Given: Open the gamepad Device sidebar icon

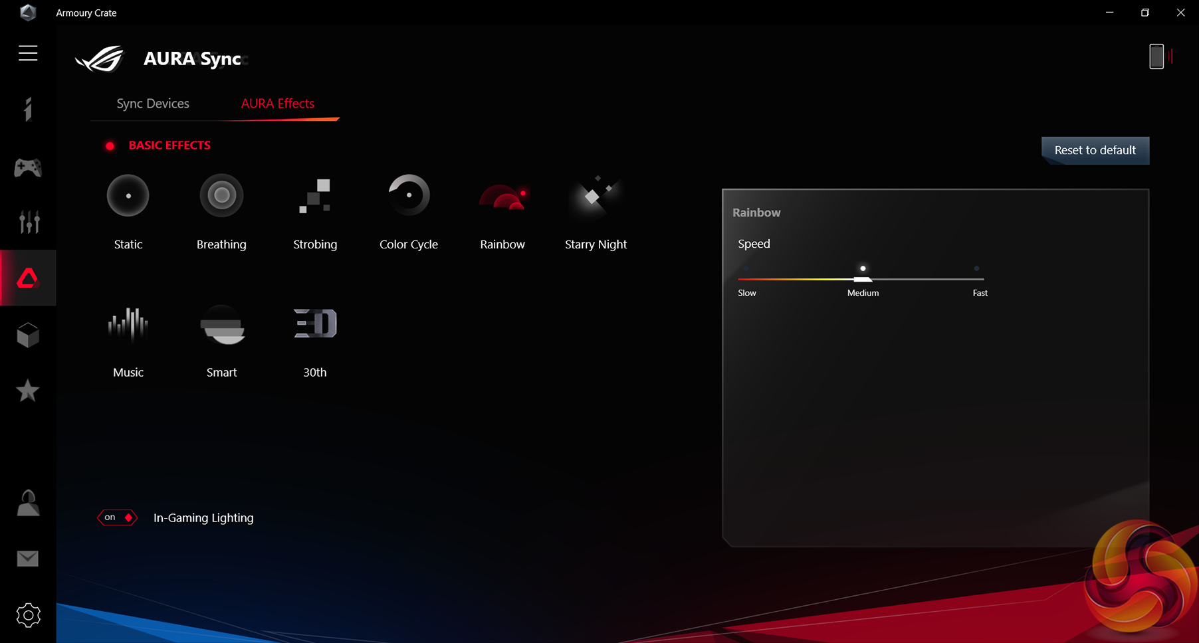Looking at the screenshot, I should click(28, 167).
